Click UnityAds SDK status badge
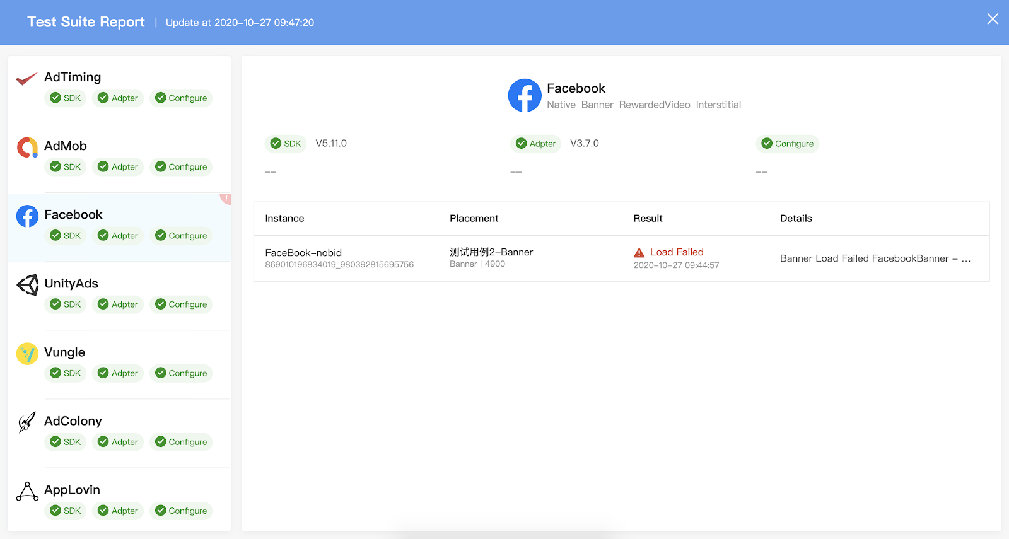Viewport: 1009px width, 539px height. point(66,304)
